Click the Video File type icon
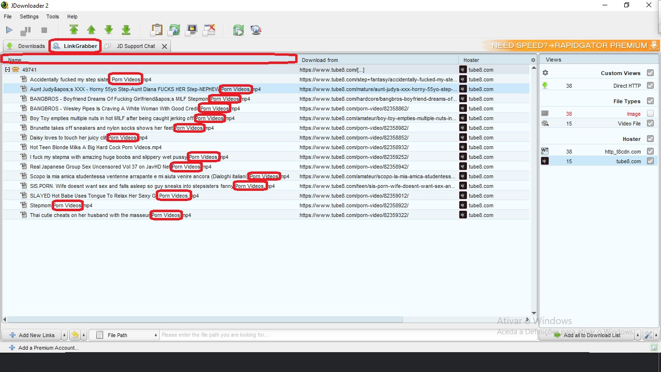Screen dimensions: 661x372 (545, 124)
